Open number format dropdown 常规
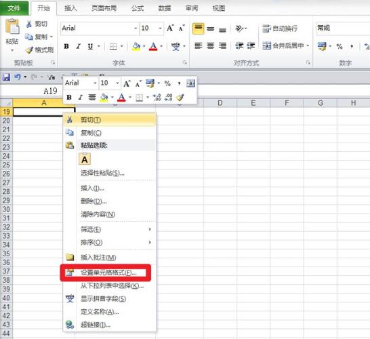 (x=343, y=28)
